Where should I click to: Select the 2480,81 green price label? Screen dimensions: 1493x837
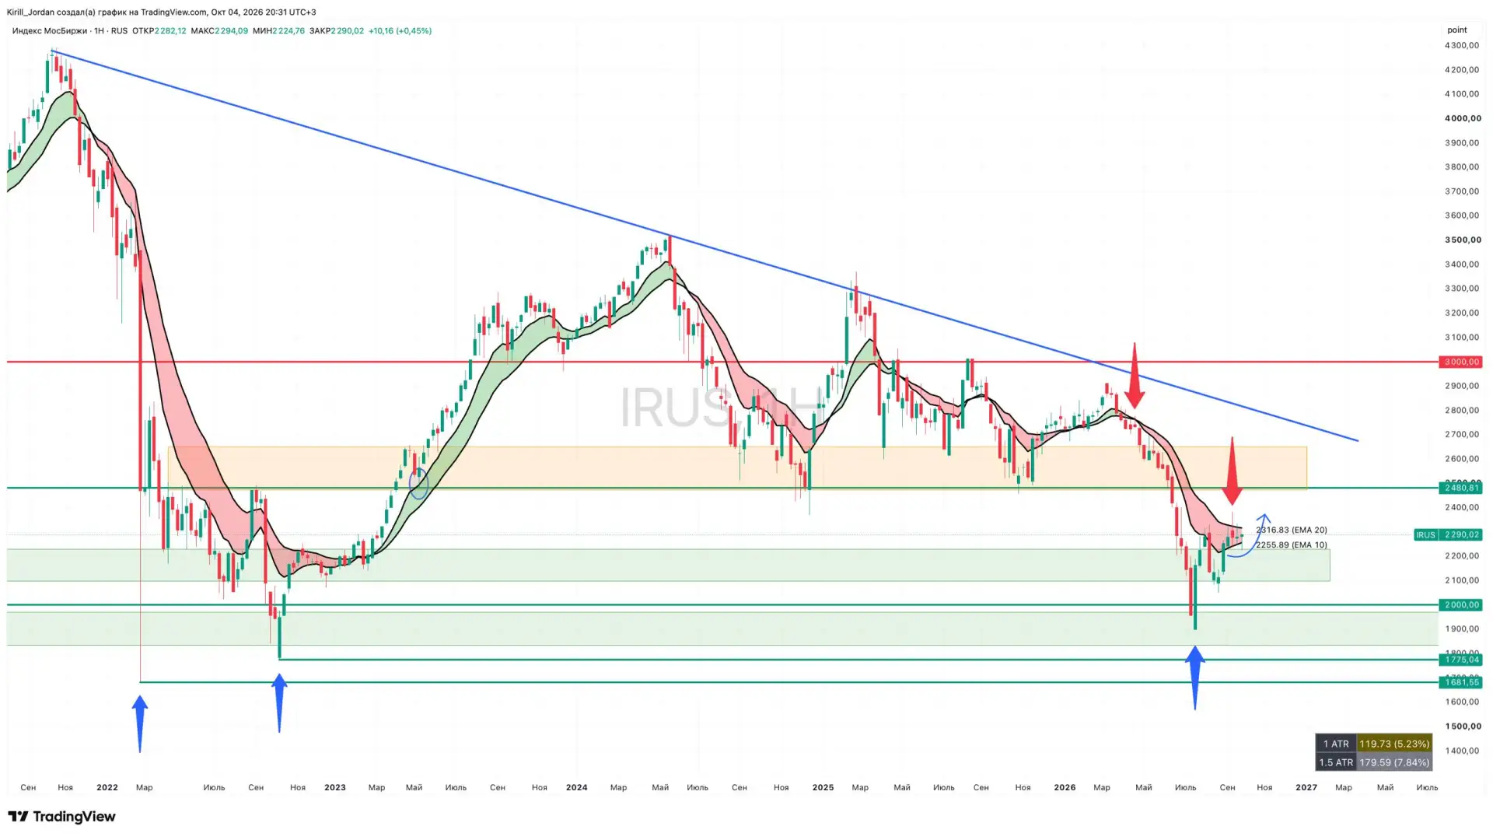coord(1462,488)
